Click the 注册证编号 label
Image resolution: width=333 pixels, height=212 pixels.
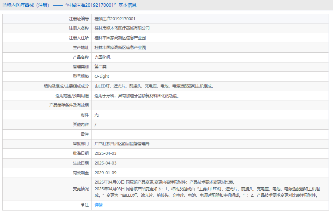pyautogui.click(x=79, y=19)
